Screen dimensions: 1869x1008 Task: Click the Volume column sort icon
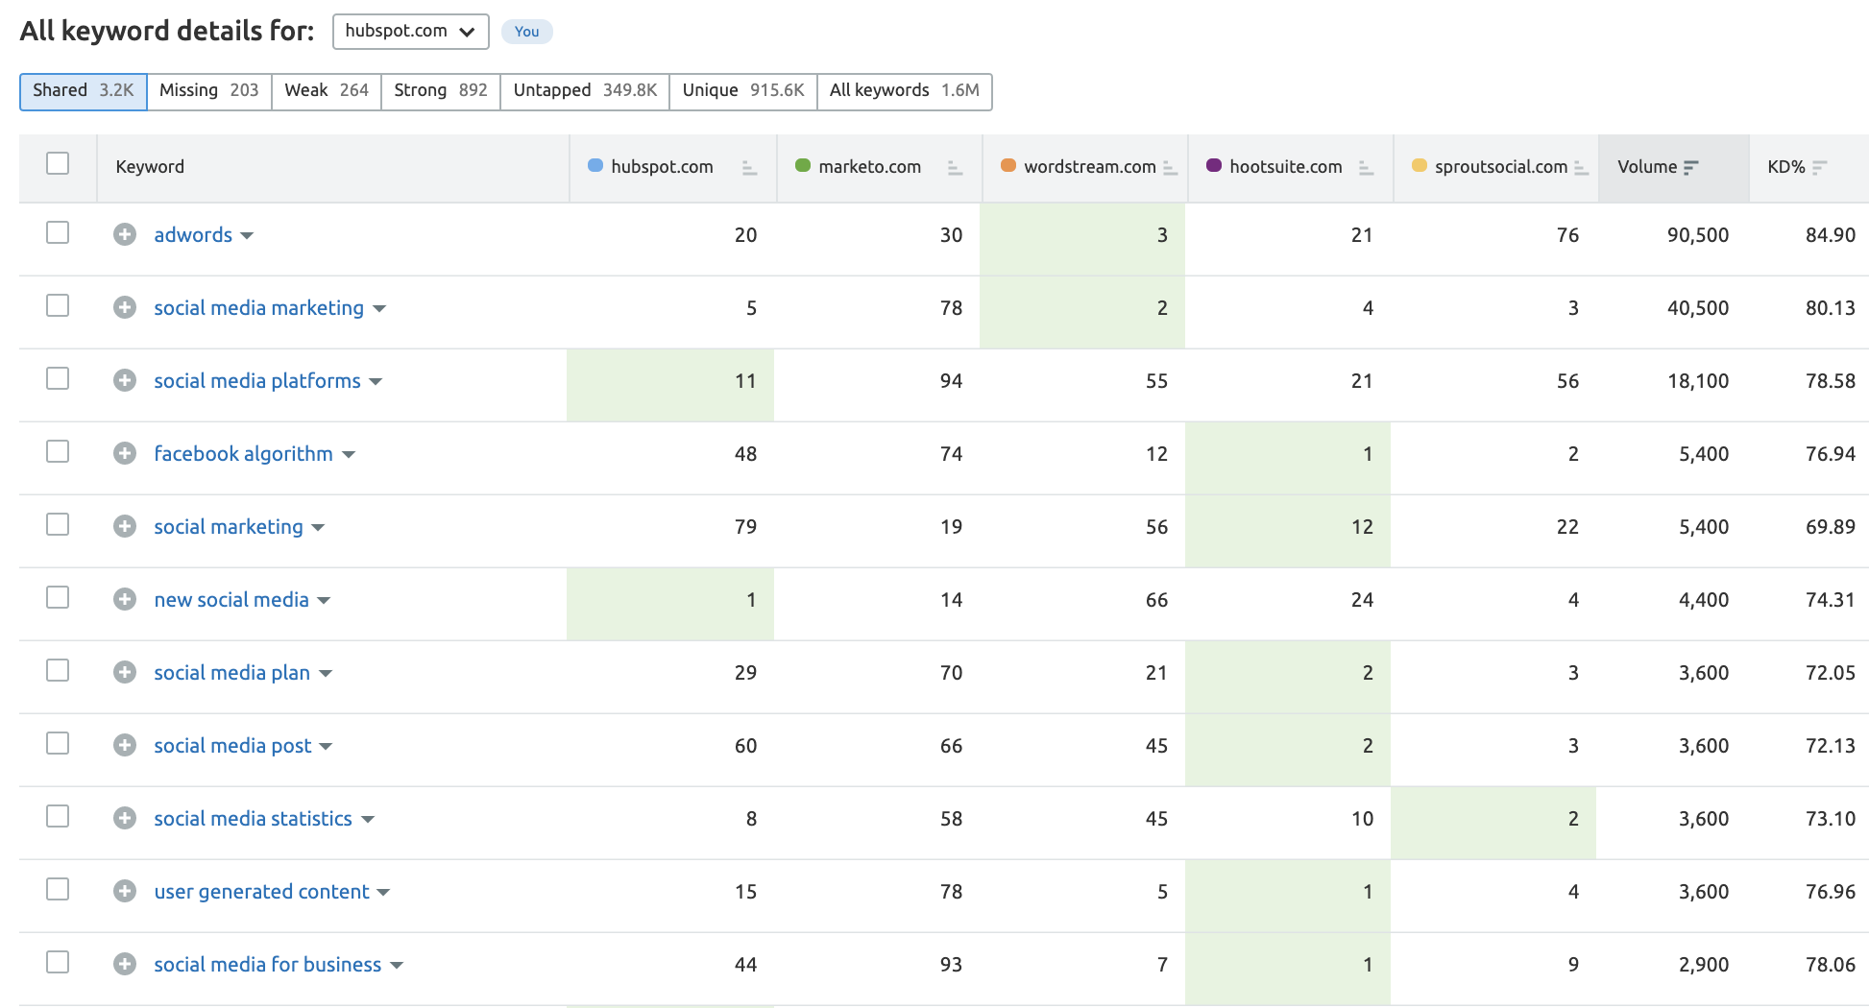pyautogui.click(x=1692, y=166)
